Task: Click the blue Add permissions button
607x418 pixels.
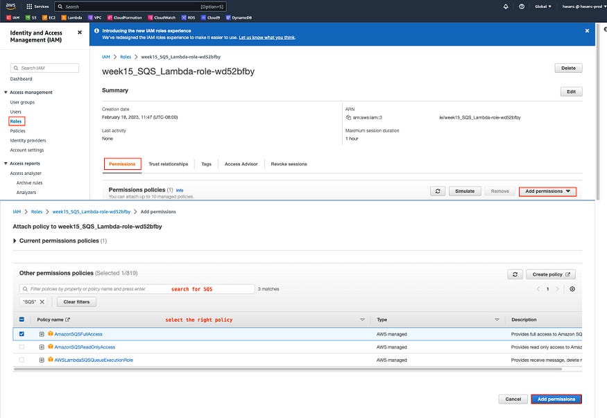Action: pyautogui.click(x=556, y=399)
